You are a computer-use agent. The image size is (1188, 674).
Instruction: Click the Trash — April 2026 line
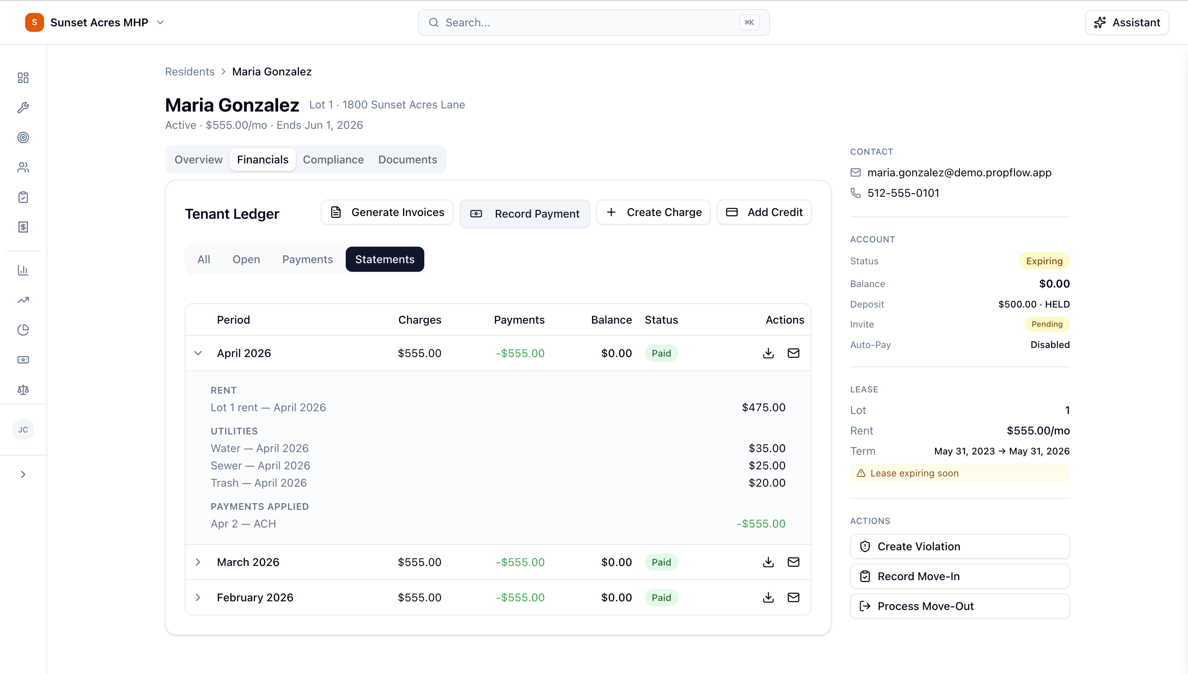[x=498, y=483]
